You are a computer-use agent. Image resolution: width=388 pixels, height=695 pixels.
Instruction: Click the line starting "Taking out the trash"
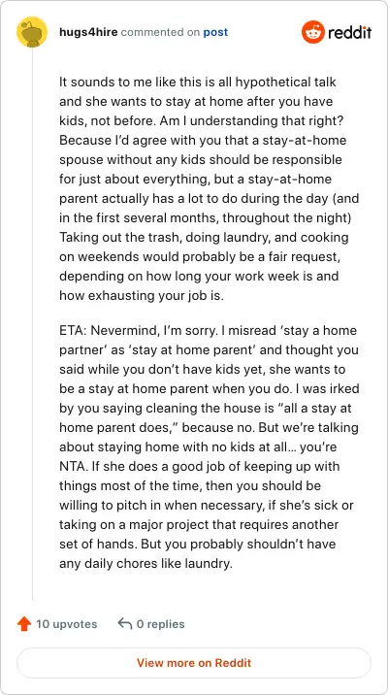[205, 238]
